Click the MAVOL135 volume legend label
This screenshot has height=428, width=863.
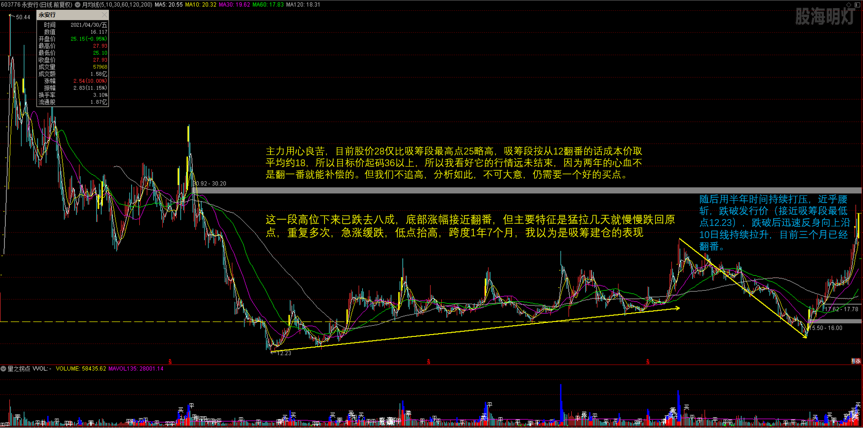(136, 369)
